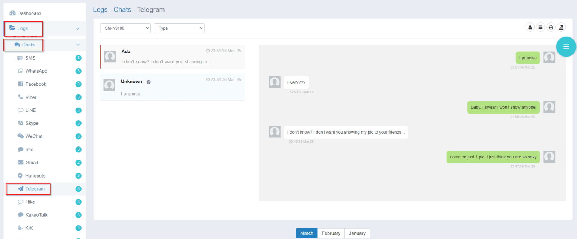Open the SM-N9100 device dropdown
The width and height of the screenshot is (577, 239).
tap(125, 28)
